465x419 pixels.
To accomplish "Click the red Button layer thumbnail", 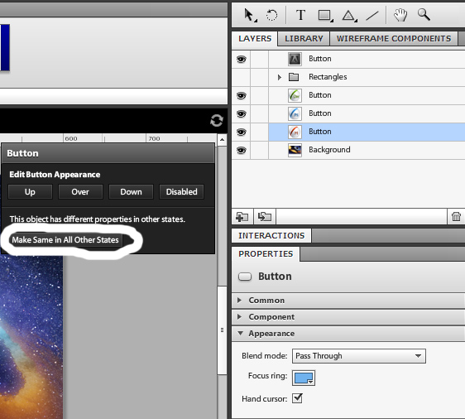I will [295, 132].
